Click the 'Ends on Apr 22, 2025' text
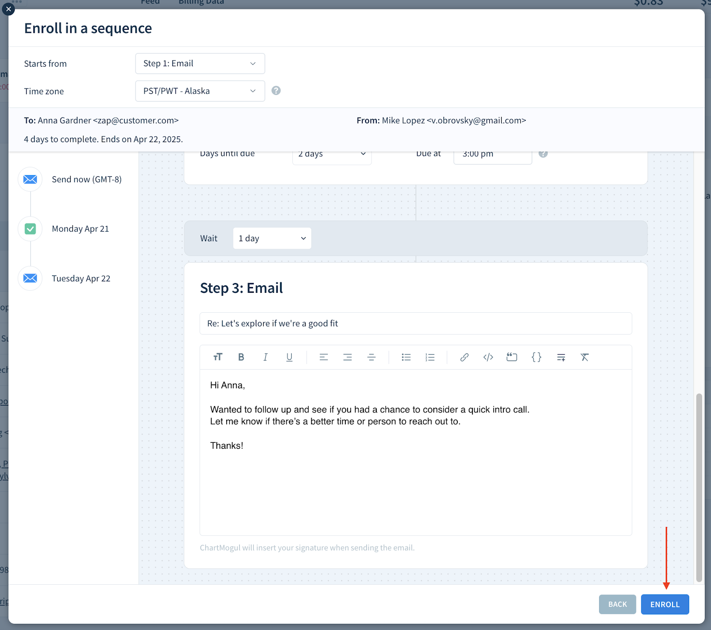 pyautogui.click(x=142, y=139)
